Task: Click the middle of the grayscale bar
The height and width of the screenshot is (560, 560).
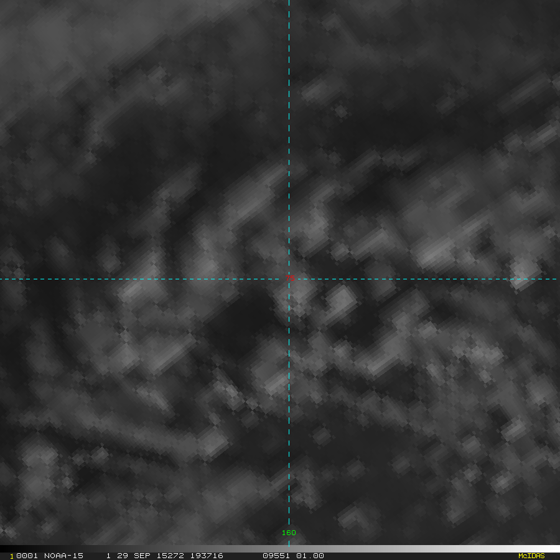Action: (x=280, y=549)
